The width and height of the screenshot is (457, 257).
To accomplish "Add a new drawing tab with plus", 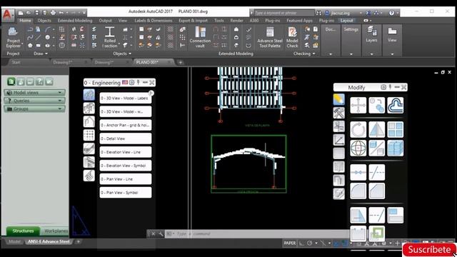I will pyautogui.click(x=181, y=62).
